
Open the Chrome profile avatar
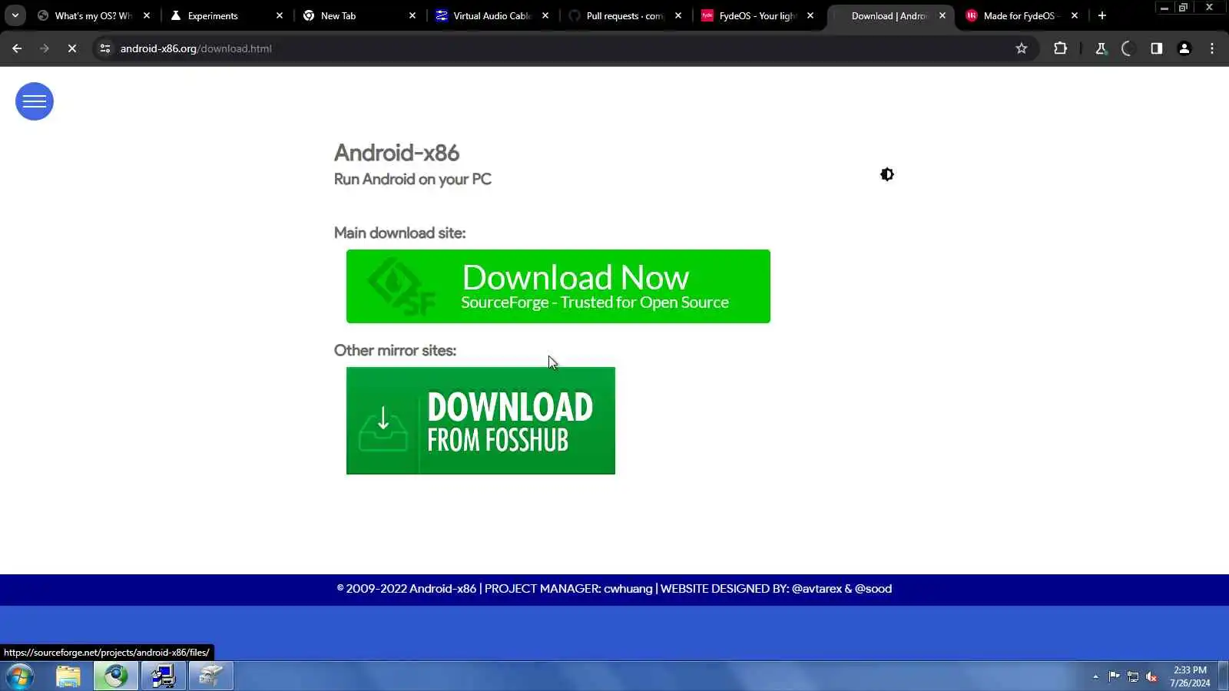pos(1184,48)
